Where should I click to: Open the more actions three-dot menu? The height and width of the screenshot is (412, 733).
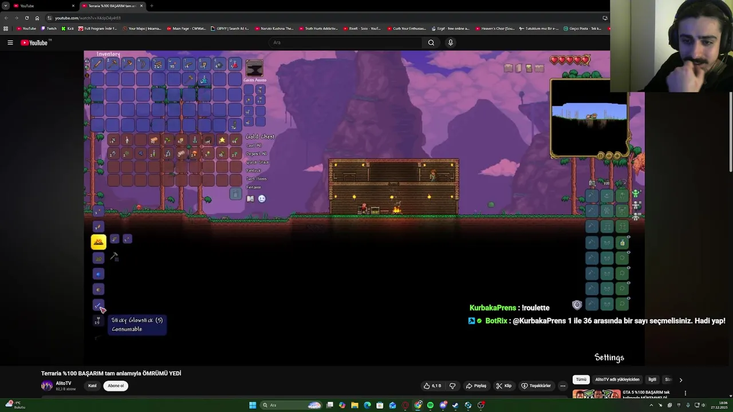coord(563,386)
